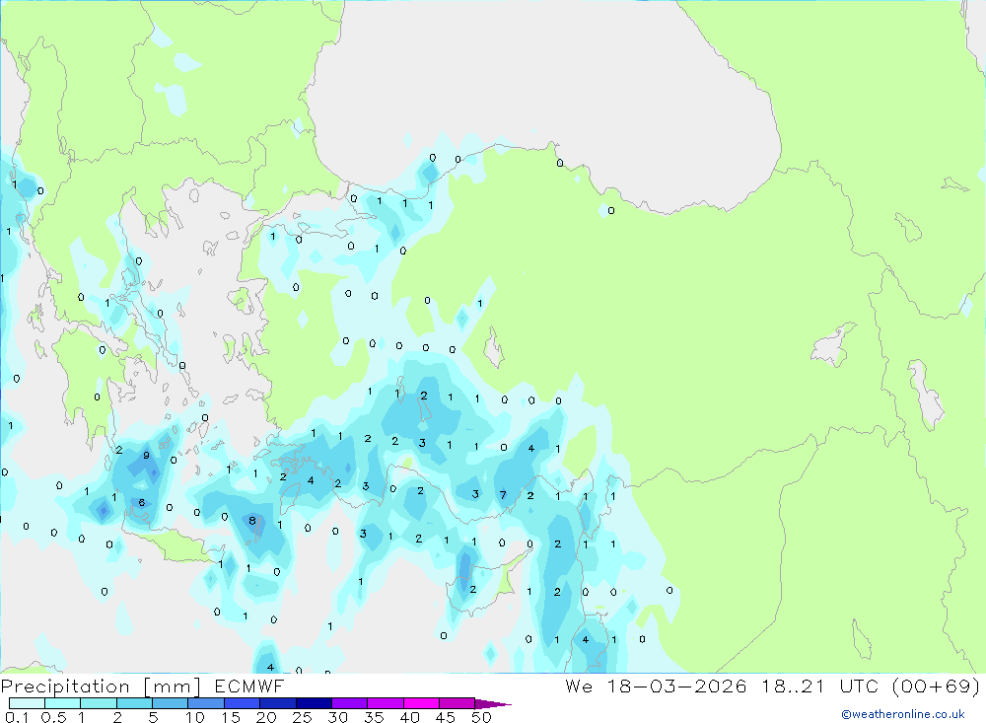Click the map value "9"
This screenshot has height=723, width=986.
click(x=146, y=455)
